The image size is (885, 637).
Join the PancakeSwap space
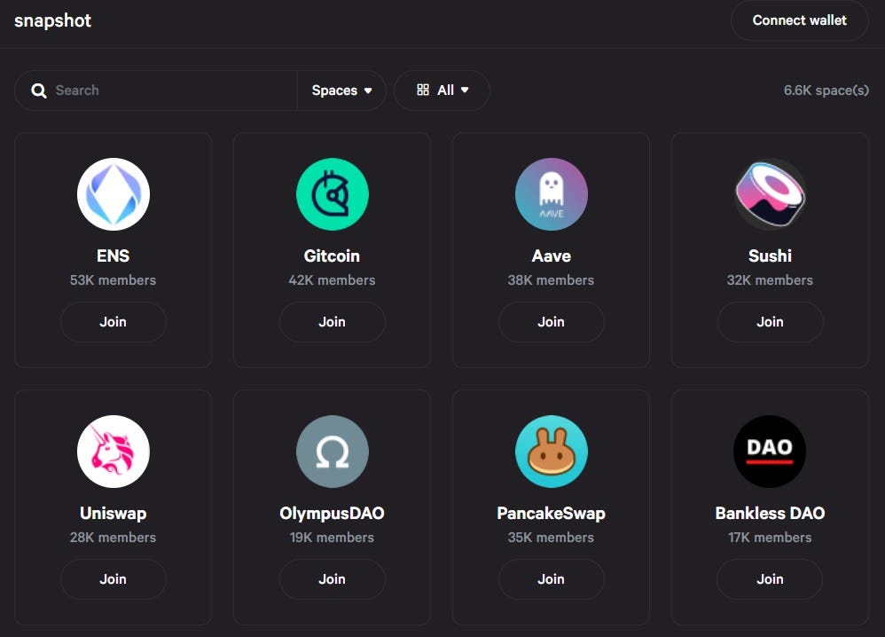point(552,579)
